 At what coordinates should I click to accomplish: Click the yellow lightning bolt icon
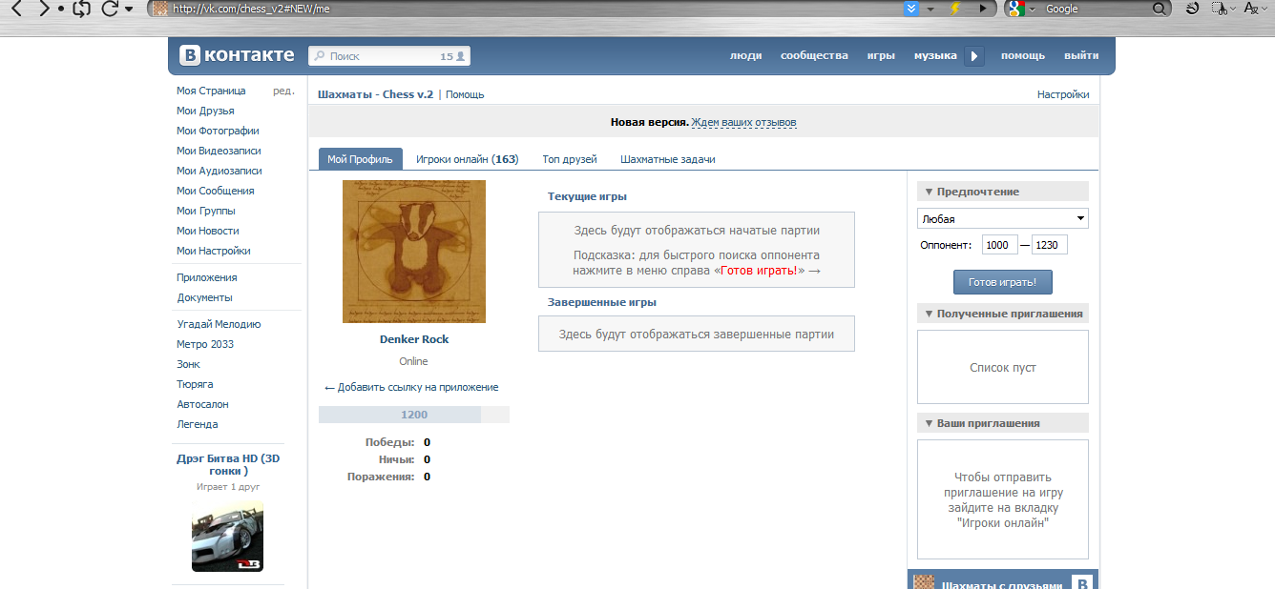pos(955,9)
